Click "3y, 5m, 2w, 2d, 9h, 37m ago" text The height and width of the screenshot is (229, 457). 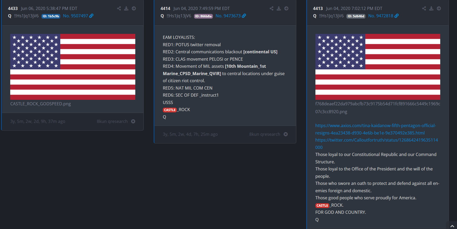pos(38,121)
